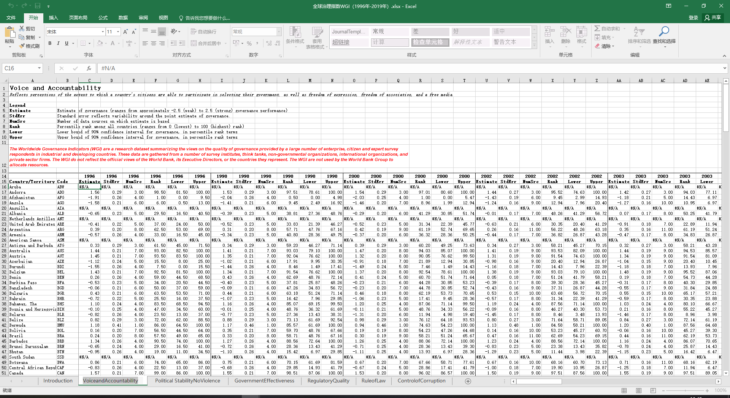Image resolution: width=730 pixels, height=398 pixels.
Task: Click the formula bar showing #N/A
Action: tap(411, 68)
